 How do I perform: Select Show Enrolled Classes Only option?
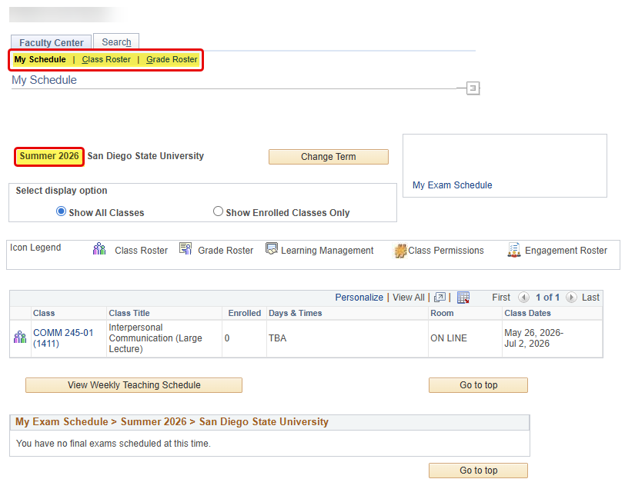(219, 211)
